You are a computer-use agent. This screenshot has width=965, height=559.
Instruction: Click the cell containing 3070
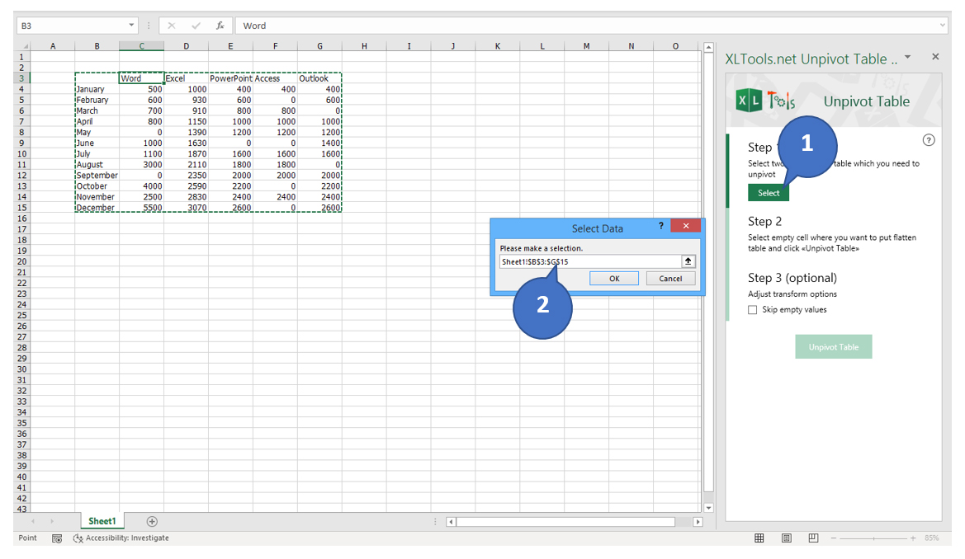(x=186, y=207)
